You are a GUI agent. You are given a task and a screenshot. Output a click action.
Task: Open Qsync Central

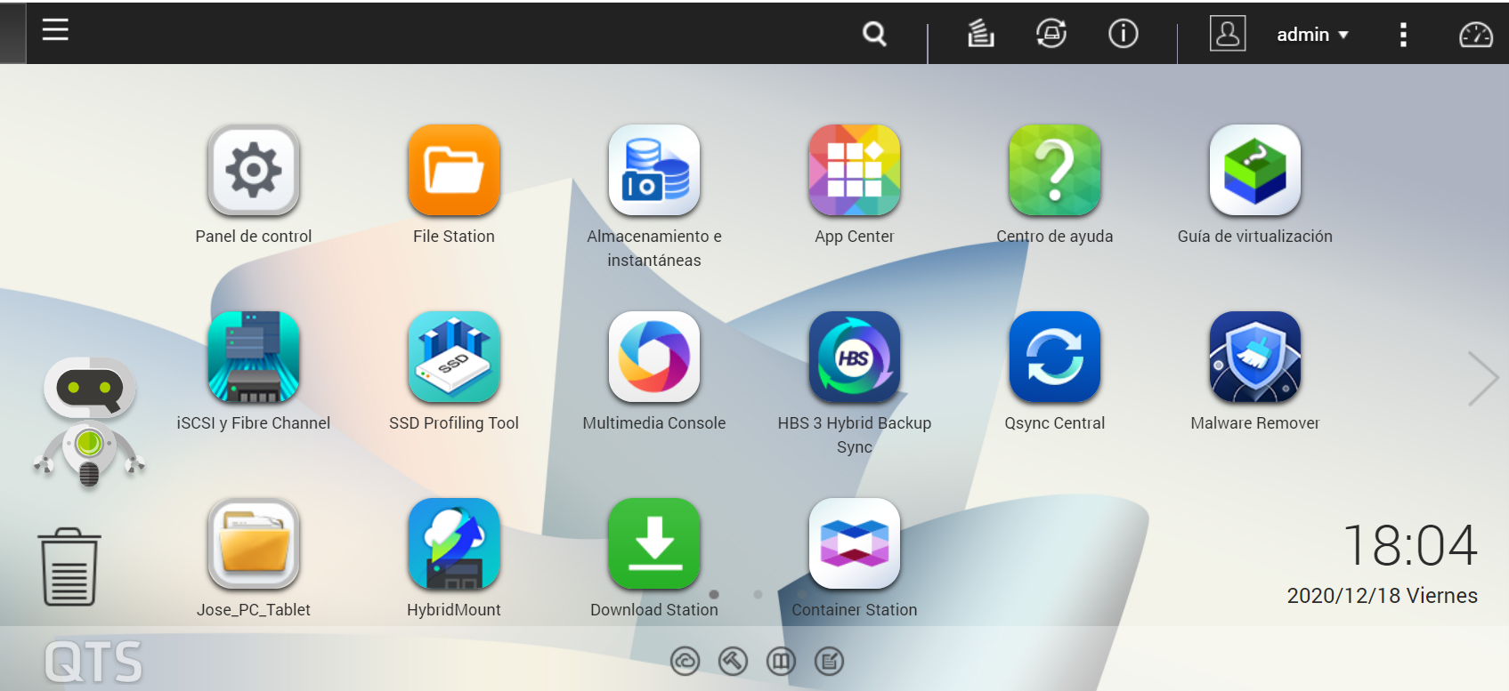(x=1055, y=358)
